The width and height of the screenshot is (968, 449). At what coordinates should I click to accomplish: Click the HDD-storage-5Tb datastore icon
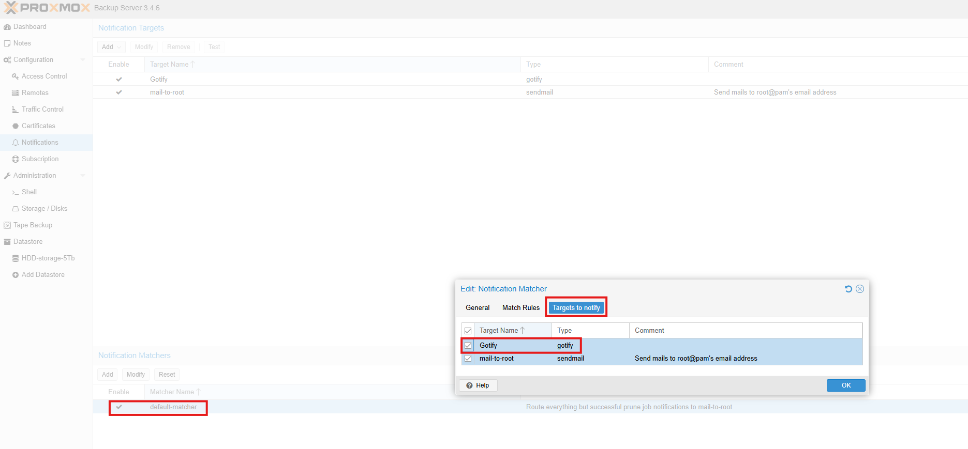pyautogui.click(x=16, y=258)
